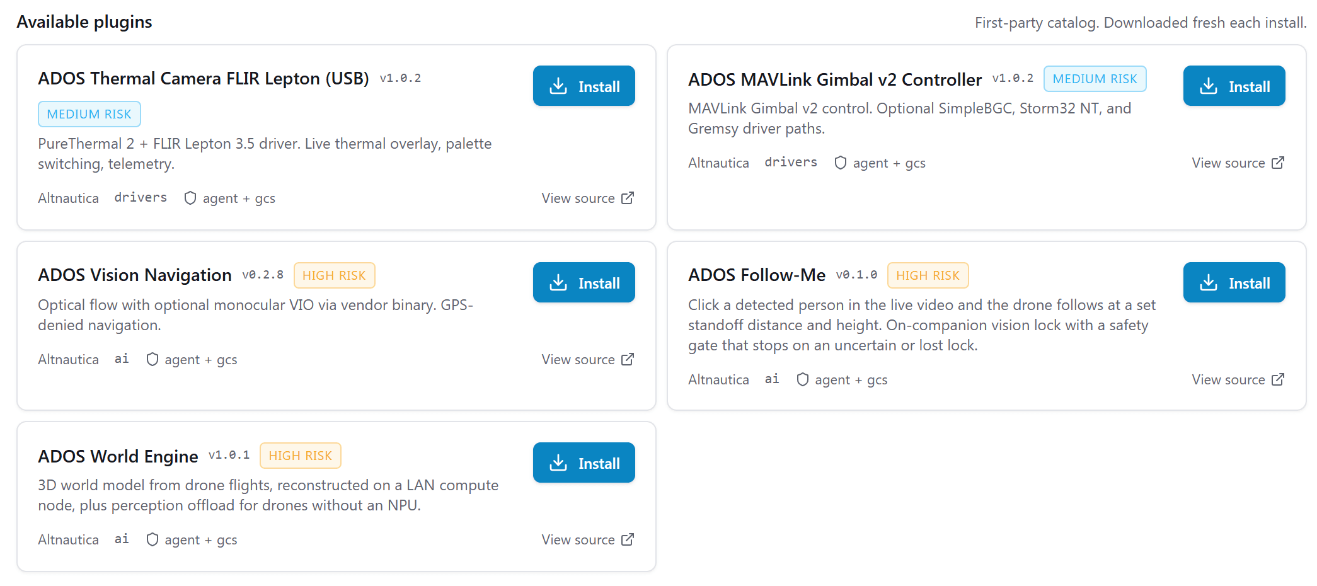Image resolution: width=1317 pixels, height=586 pixels.
Task: Click 'ai' tag on World Engine card
Action: pos(122,539)
